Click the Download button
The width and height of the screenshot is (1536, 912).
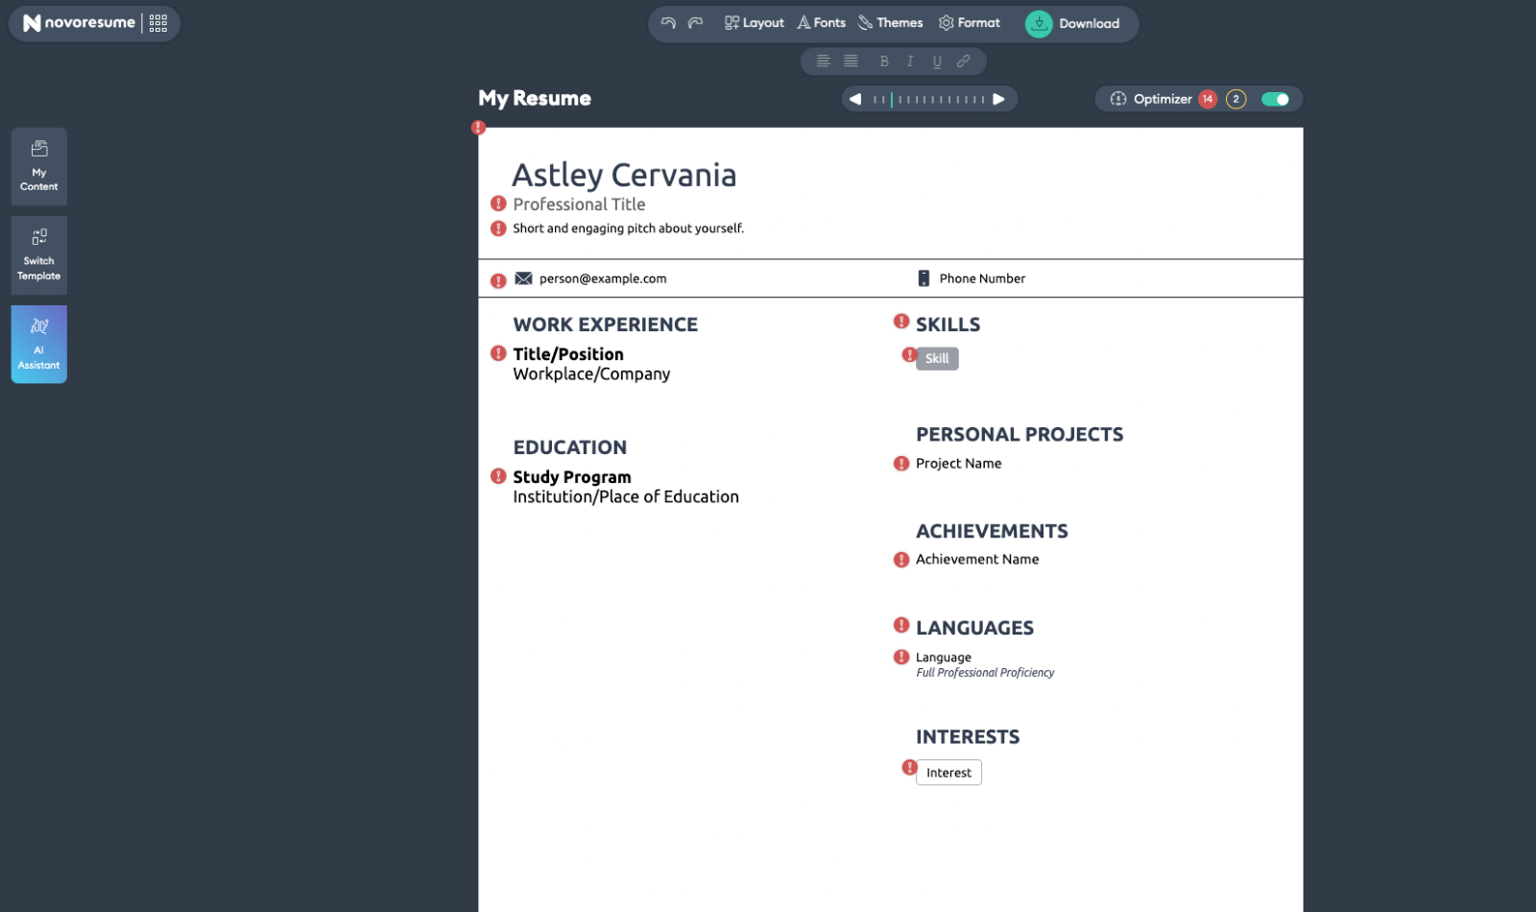click(x=1075, y=22)
